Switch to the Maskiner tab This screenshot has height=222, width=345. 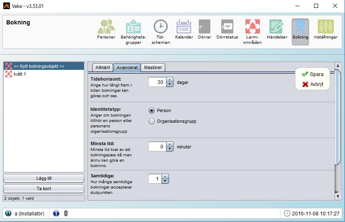(x=153, y=67)
